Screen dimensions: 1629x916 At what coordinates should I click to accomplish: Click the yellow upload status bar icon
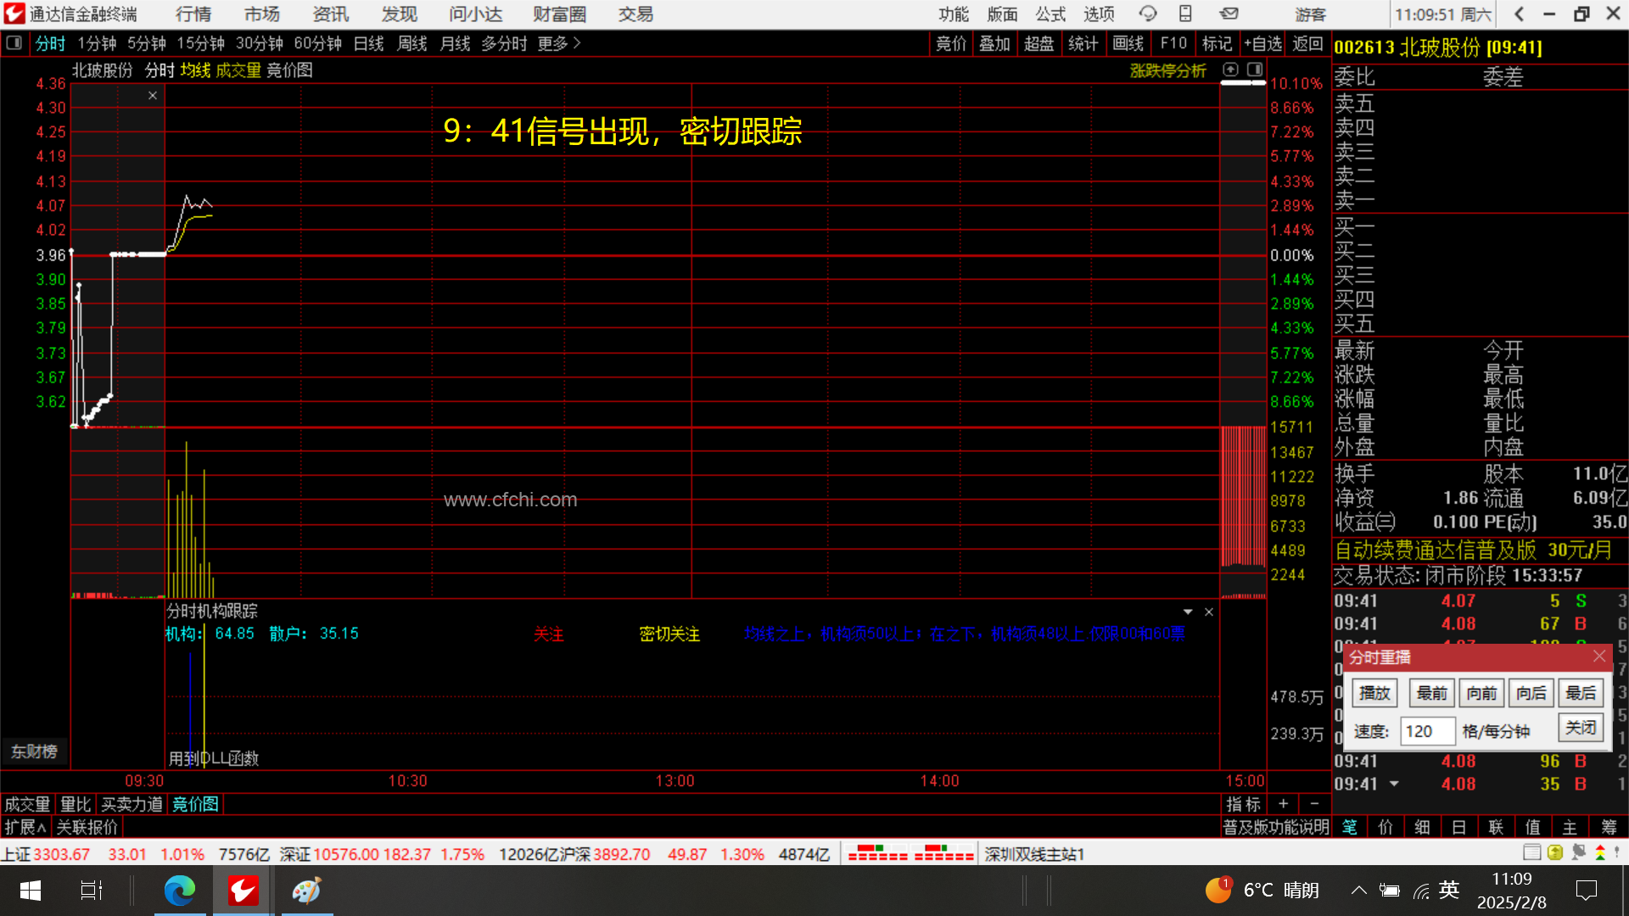[1554, 852]
